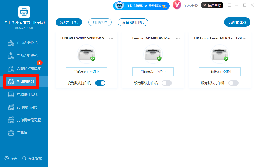This screenshot has width=257, height=167.
Task: Open 在线客服 headset support icon
Action: pos(25,158)
